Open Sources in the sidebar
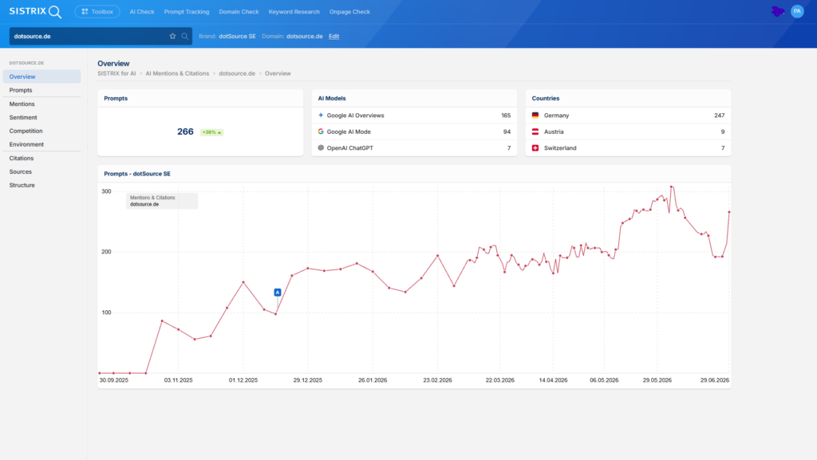Screen dimensions: 817x460 click(x=20, y=171)
